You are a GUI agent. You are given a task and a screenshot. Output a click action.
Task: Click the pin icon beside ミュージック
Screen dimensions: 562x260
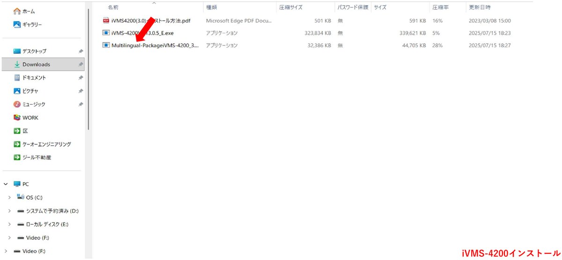click(81, 104)
